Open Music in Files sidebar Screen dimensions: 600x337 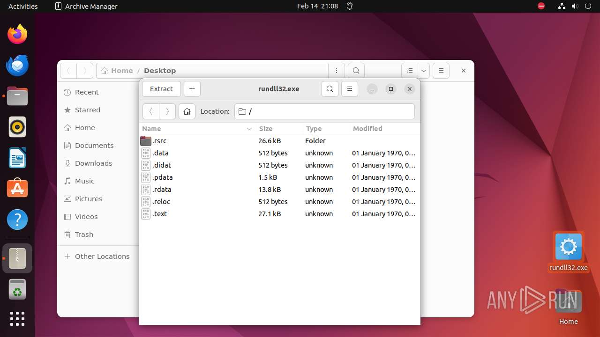(x=98, y=181)
